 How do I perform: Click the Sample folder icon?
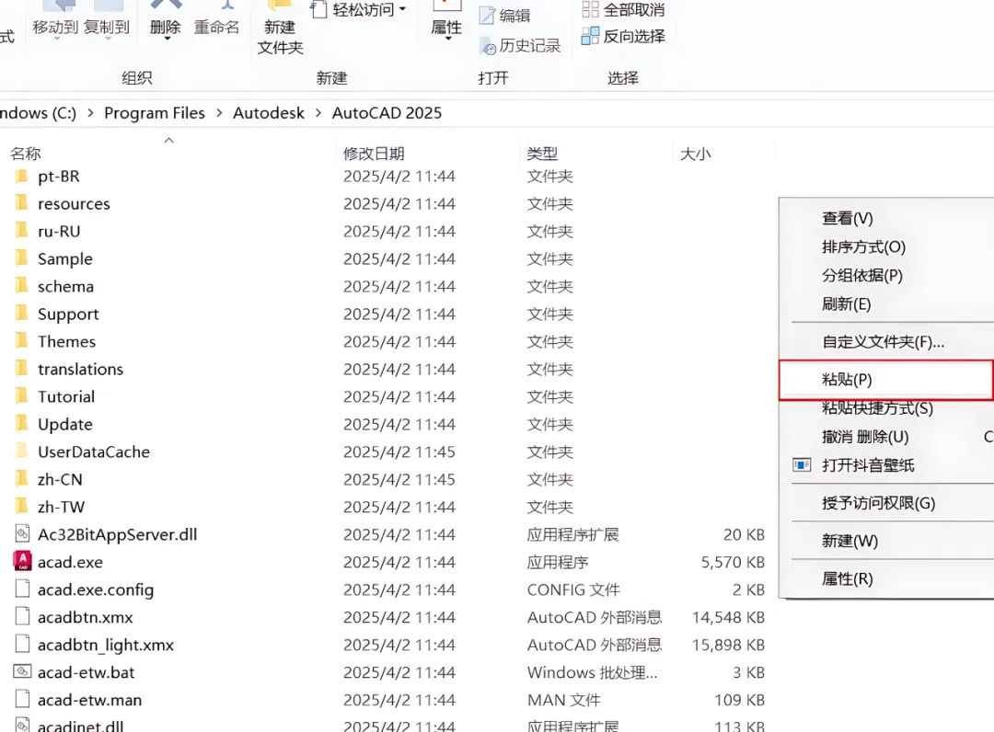point(21,258)
